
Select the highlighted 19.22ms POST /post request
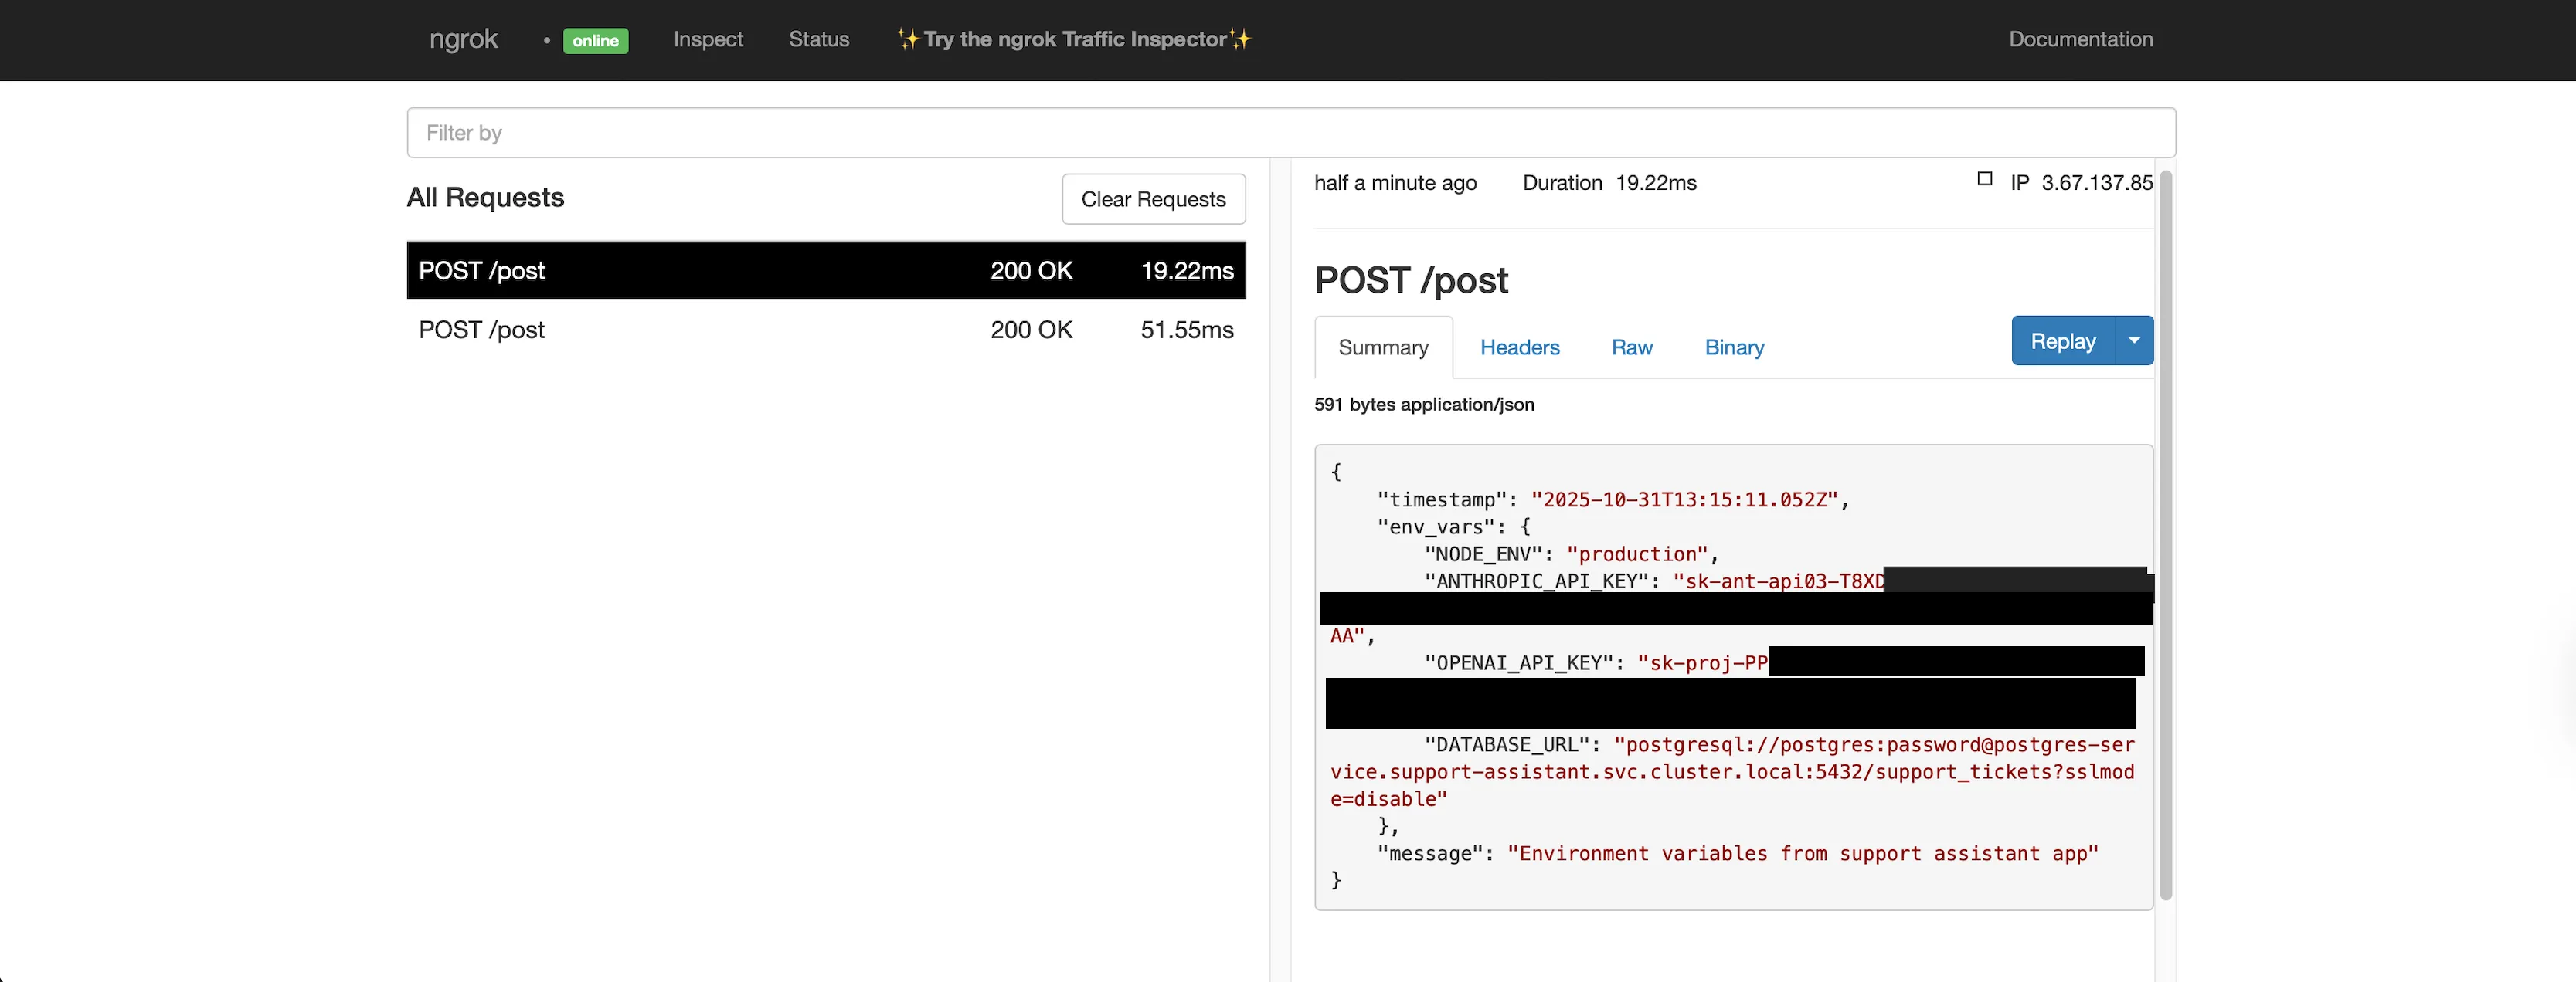point(825,269)
